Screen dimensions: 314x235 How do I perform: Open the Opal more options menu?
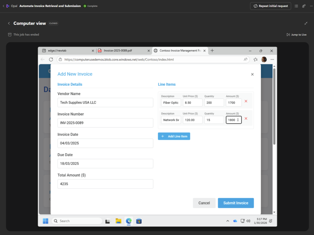coord(311,6)
